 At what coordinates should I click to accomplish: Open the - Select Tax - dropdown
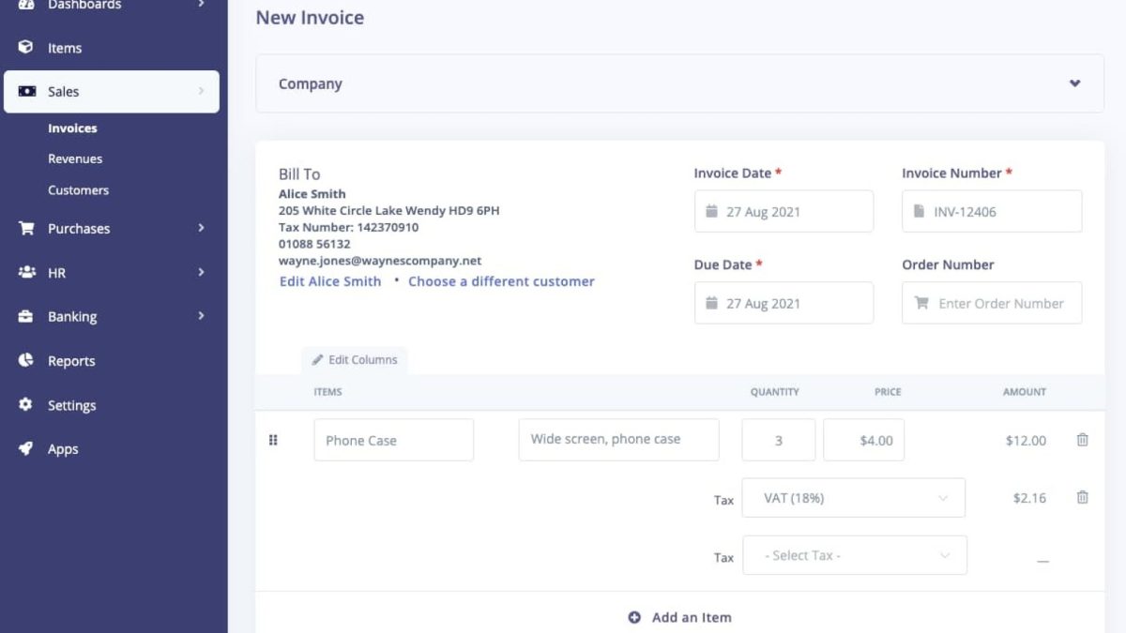click(854, 555)
